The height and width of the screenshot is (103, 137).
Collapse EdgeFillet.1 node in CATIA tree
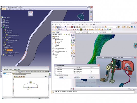pos(3,33)
